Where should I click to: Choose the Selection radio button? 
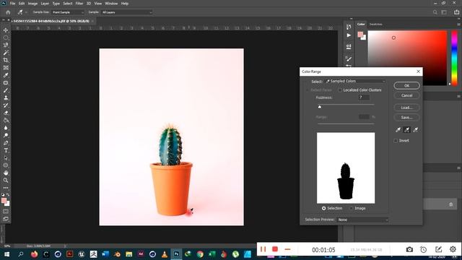[324, 208]
